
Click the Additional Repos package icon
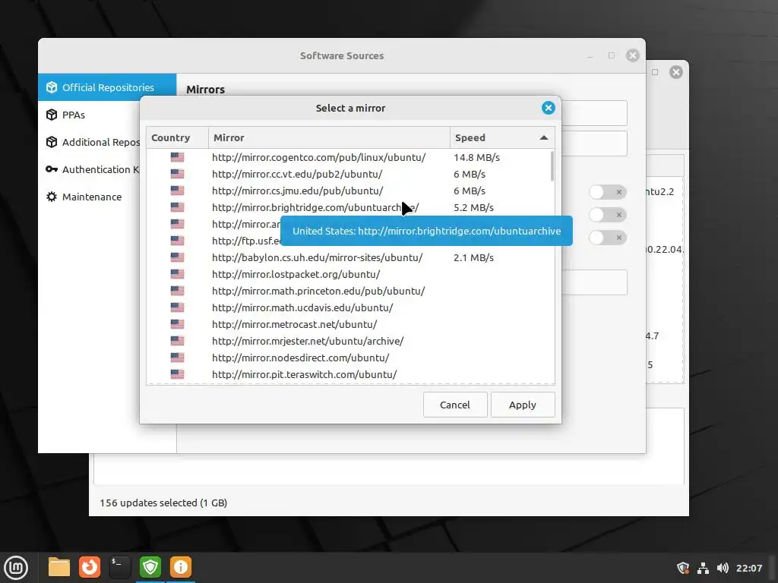pos(52,142)
